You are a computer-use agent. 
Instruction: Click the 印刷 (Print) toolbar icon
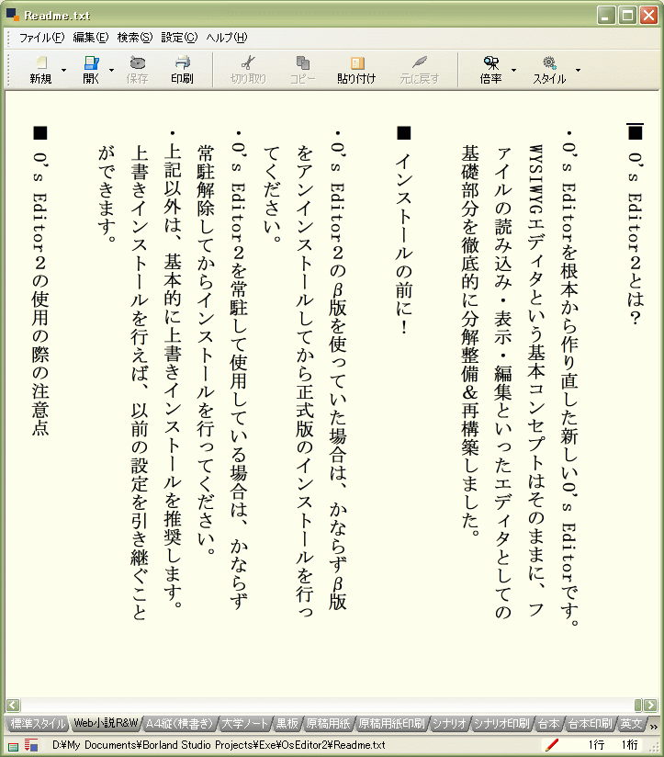pyautogui.click(x=183, y=62)
